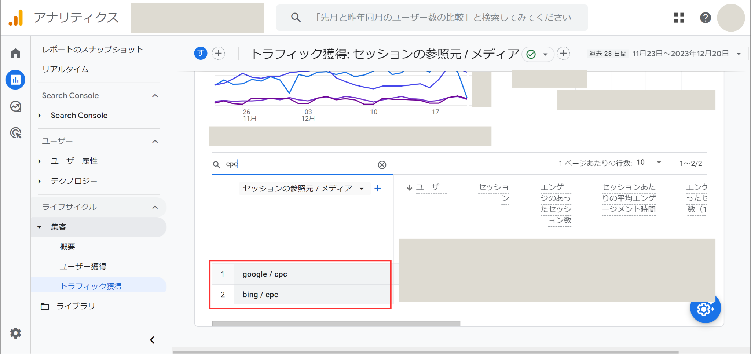Collapse the Search Console section header

coord(155,96)
